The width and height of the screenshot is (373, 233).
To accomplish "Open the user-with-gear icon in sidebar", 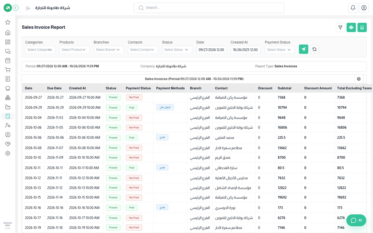I will [x=8, y=125].
